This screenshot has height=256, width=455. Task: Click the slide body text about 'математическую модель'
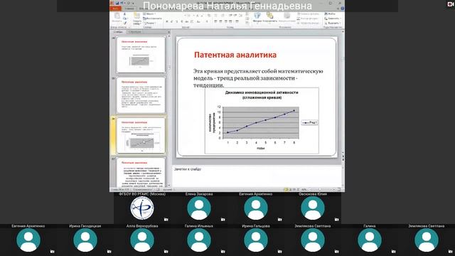pyautogui.click(x=258, y=78)
